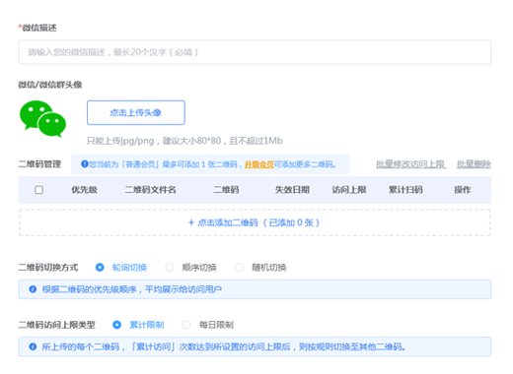
Task: Open the 升级会员 link
Action: click(258, 164)
